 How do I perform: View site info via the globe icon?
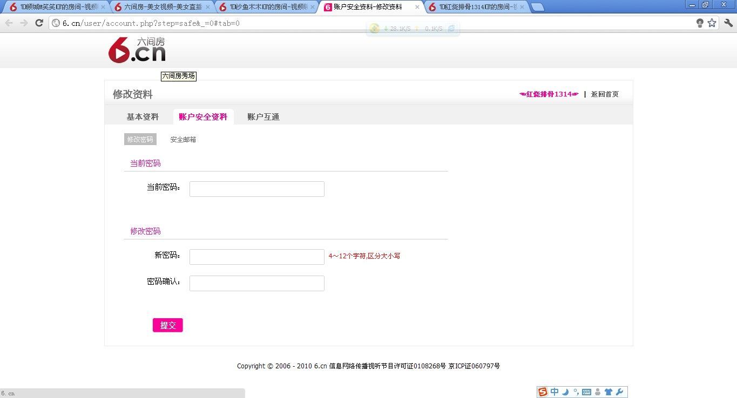[56, 23]
